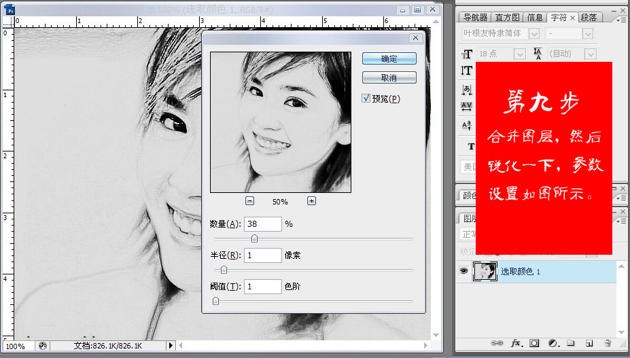Zoom out the sharpen preview with minus
The image size is (630, 358).
pyautogui.click(x=249, y=200)
